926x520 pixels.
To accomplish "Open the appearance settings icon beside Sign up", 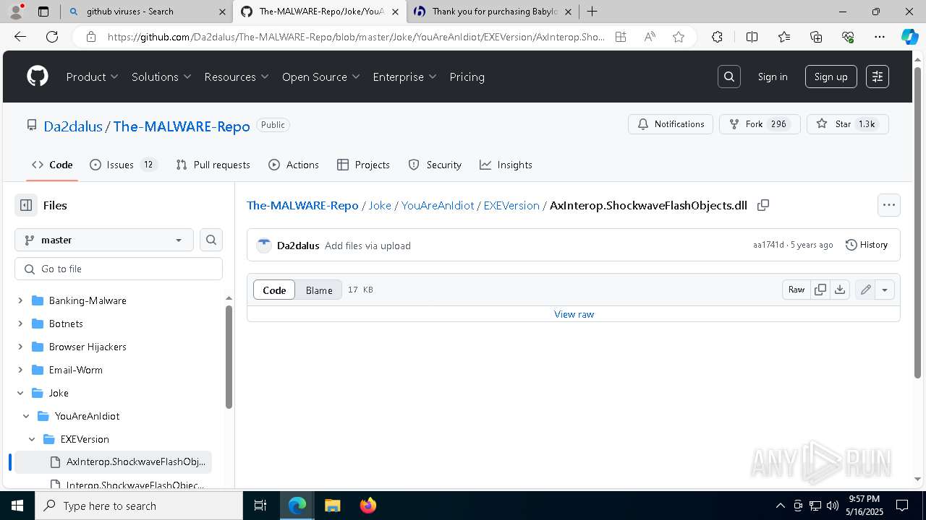I will [x=878, y=77].
